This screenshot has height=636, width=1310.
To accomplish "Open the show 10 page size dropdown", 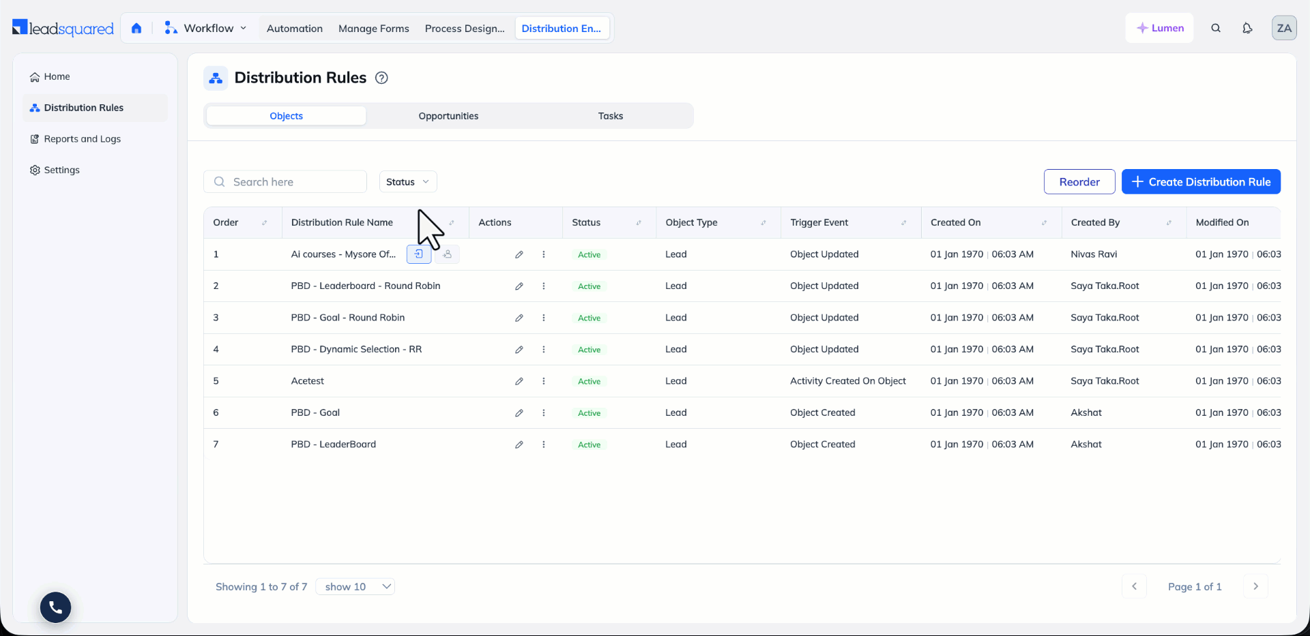I will coord(355,586).
